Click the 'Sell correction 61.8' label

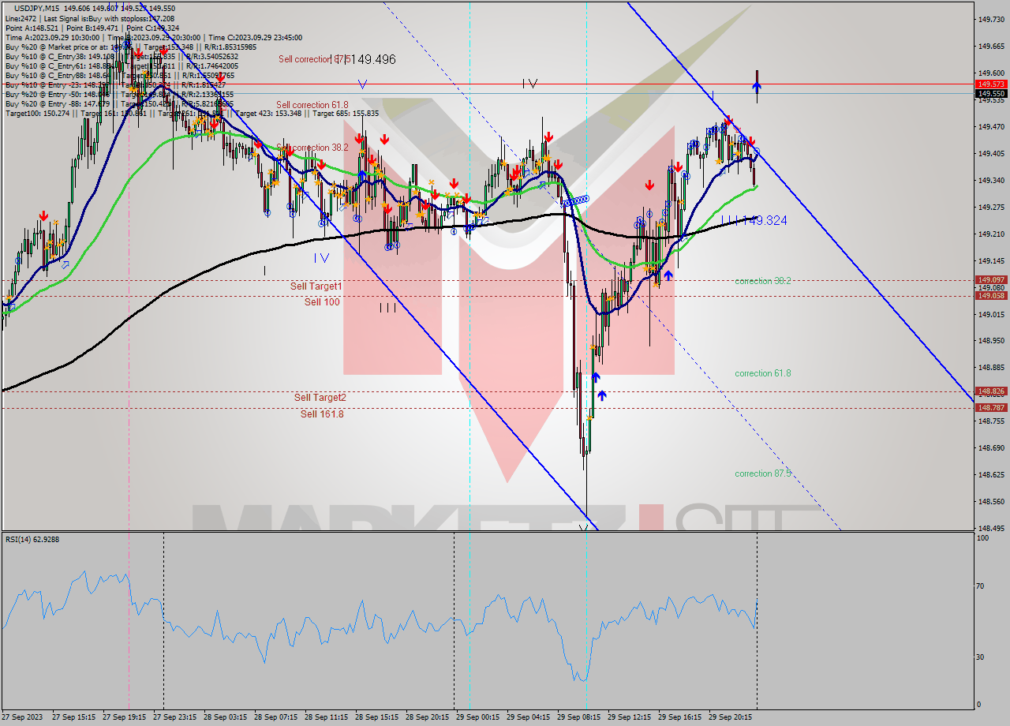[x=312, y=104]
